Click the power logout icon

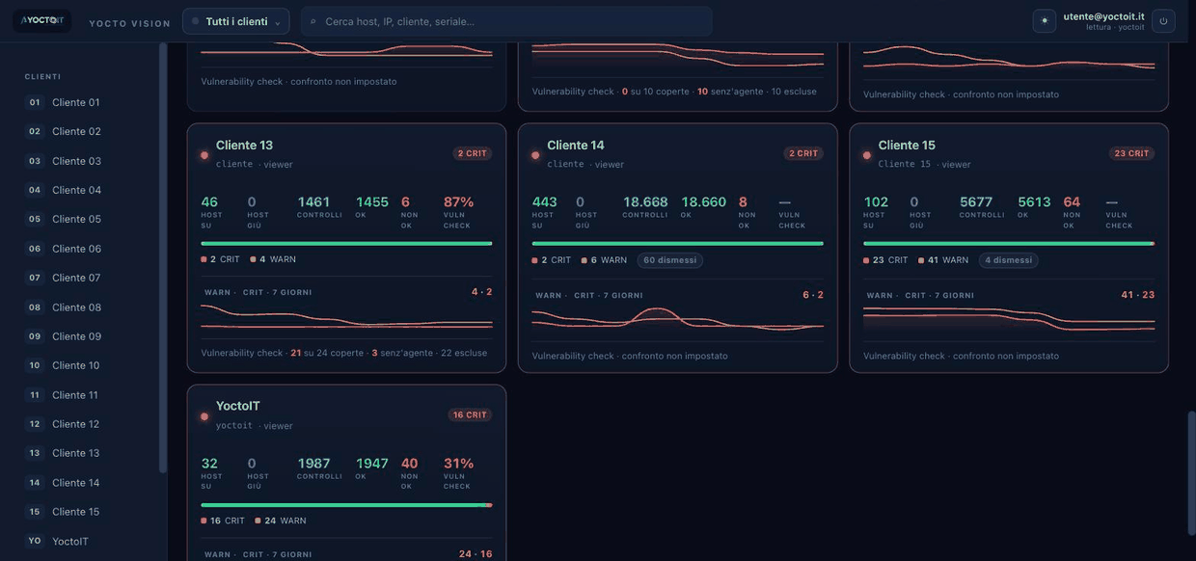click(1163, 21)
